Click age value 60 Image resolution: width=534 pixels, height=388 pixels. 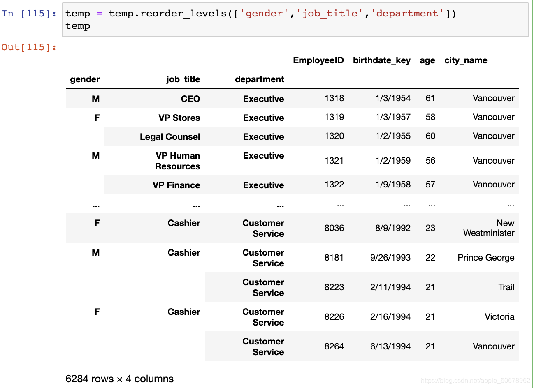pyautogui.click(x=430, y=136)
